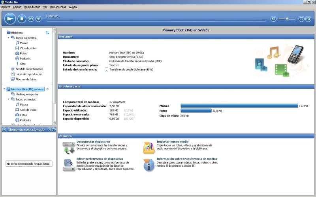
Task: Click the view icon beside Biblioteca
Action: [x=47, y=33]
